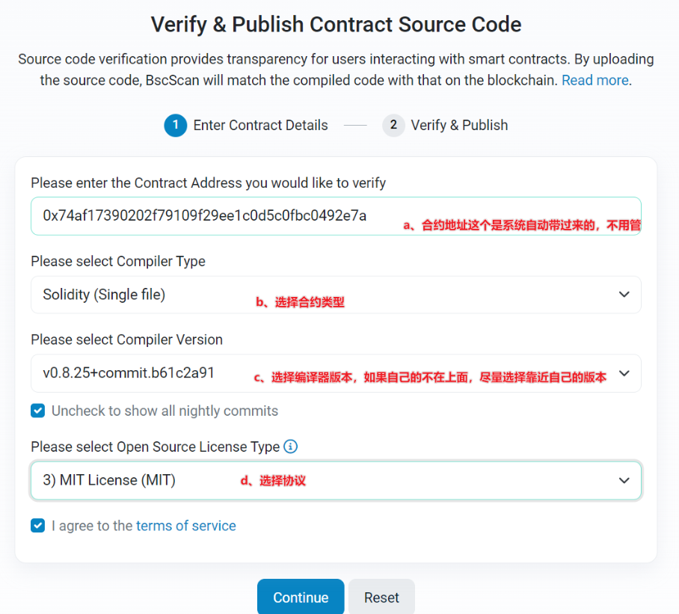Open the Compiler Type dropdown
The height and width of the screenshot is (614, 679).
[335, 295]
